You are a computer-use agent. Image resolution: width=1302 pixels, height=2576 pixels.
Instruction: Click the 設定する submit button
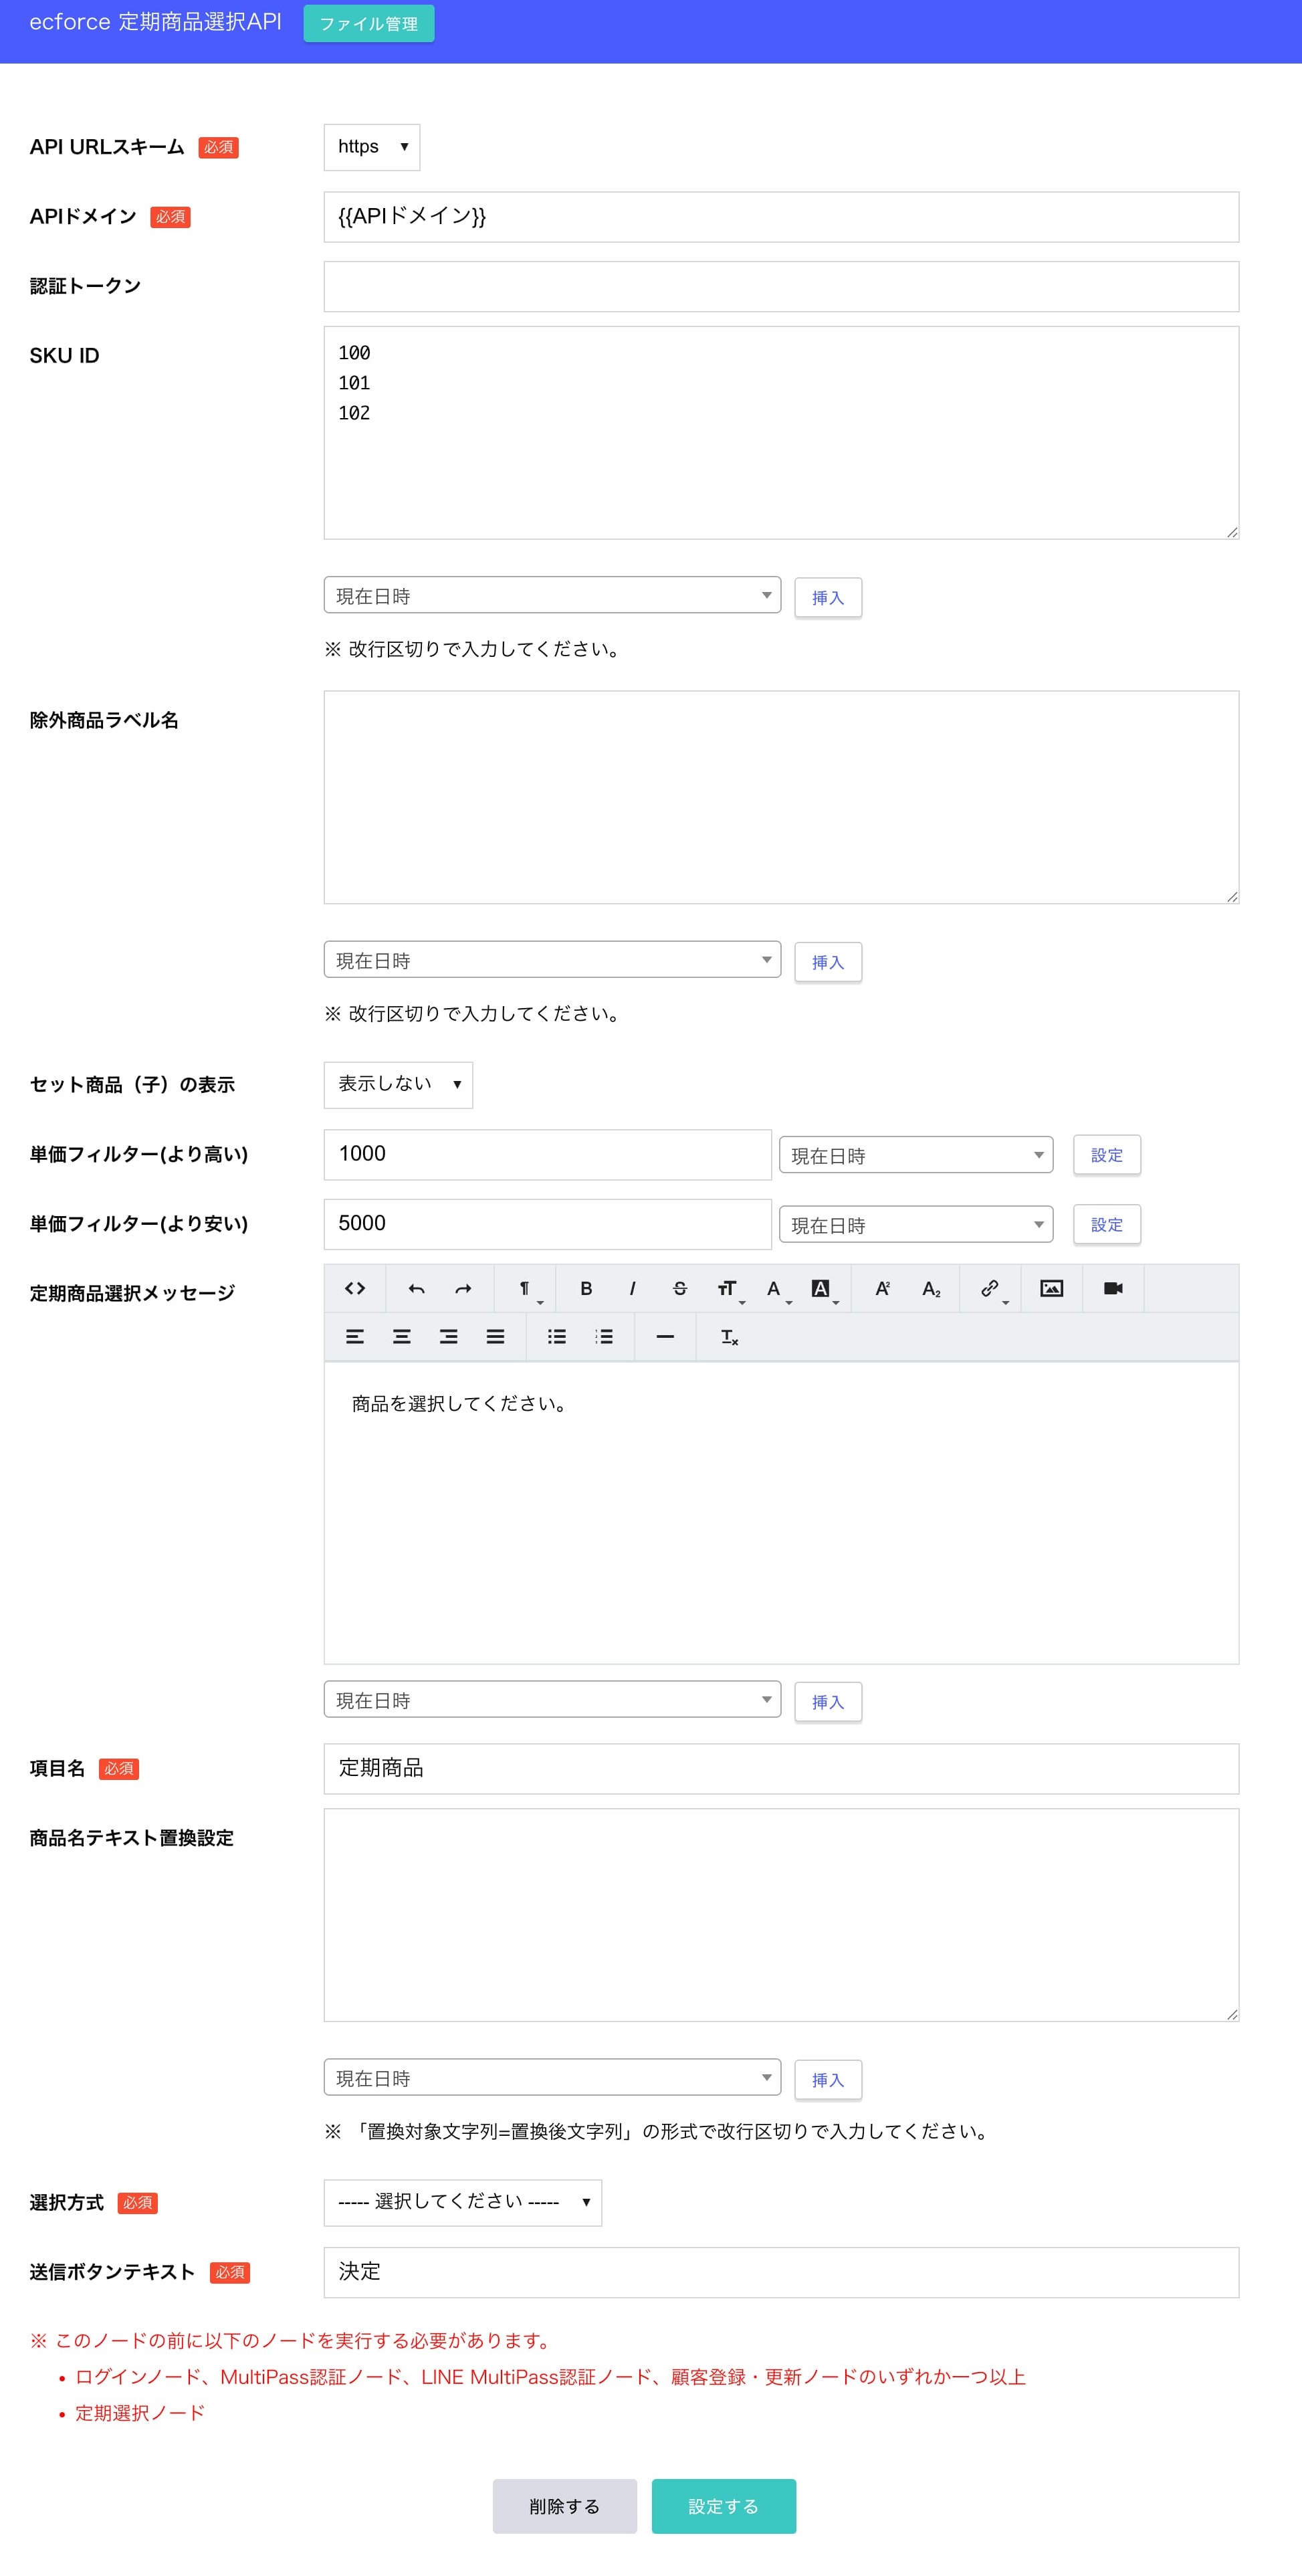click(x=724, y=2506)
